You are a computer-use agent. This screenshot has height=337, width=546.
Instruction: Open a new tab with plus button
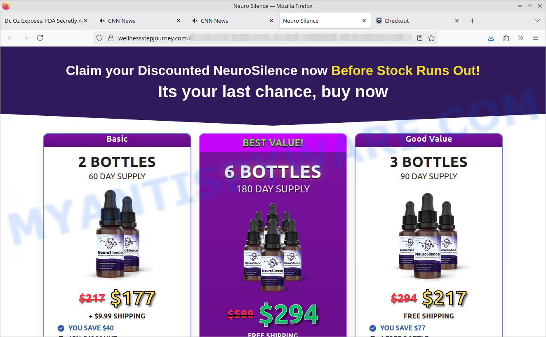[473, 21]
